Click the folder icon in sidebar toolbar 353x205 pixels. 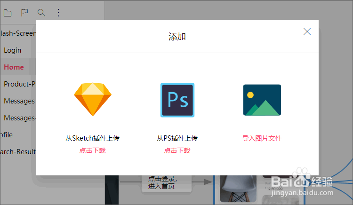[x=8, y=13]
